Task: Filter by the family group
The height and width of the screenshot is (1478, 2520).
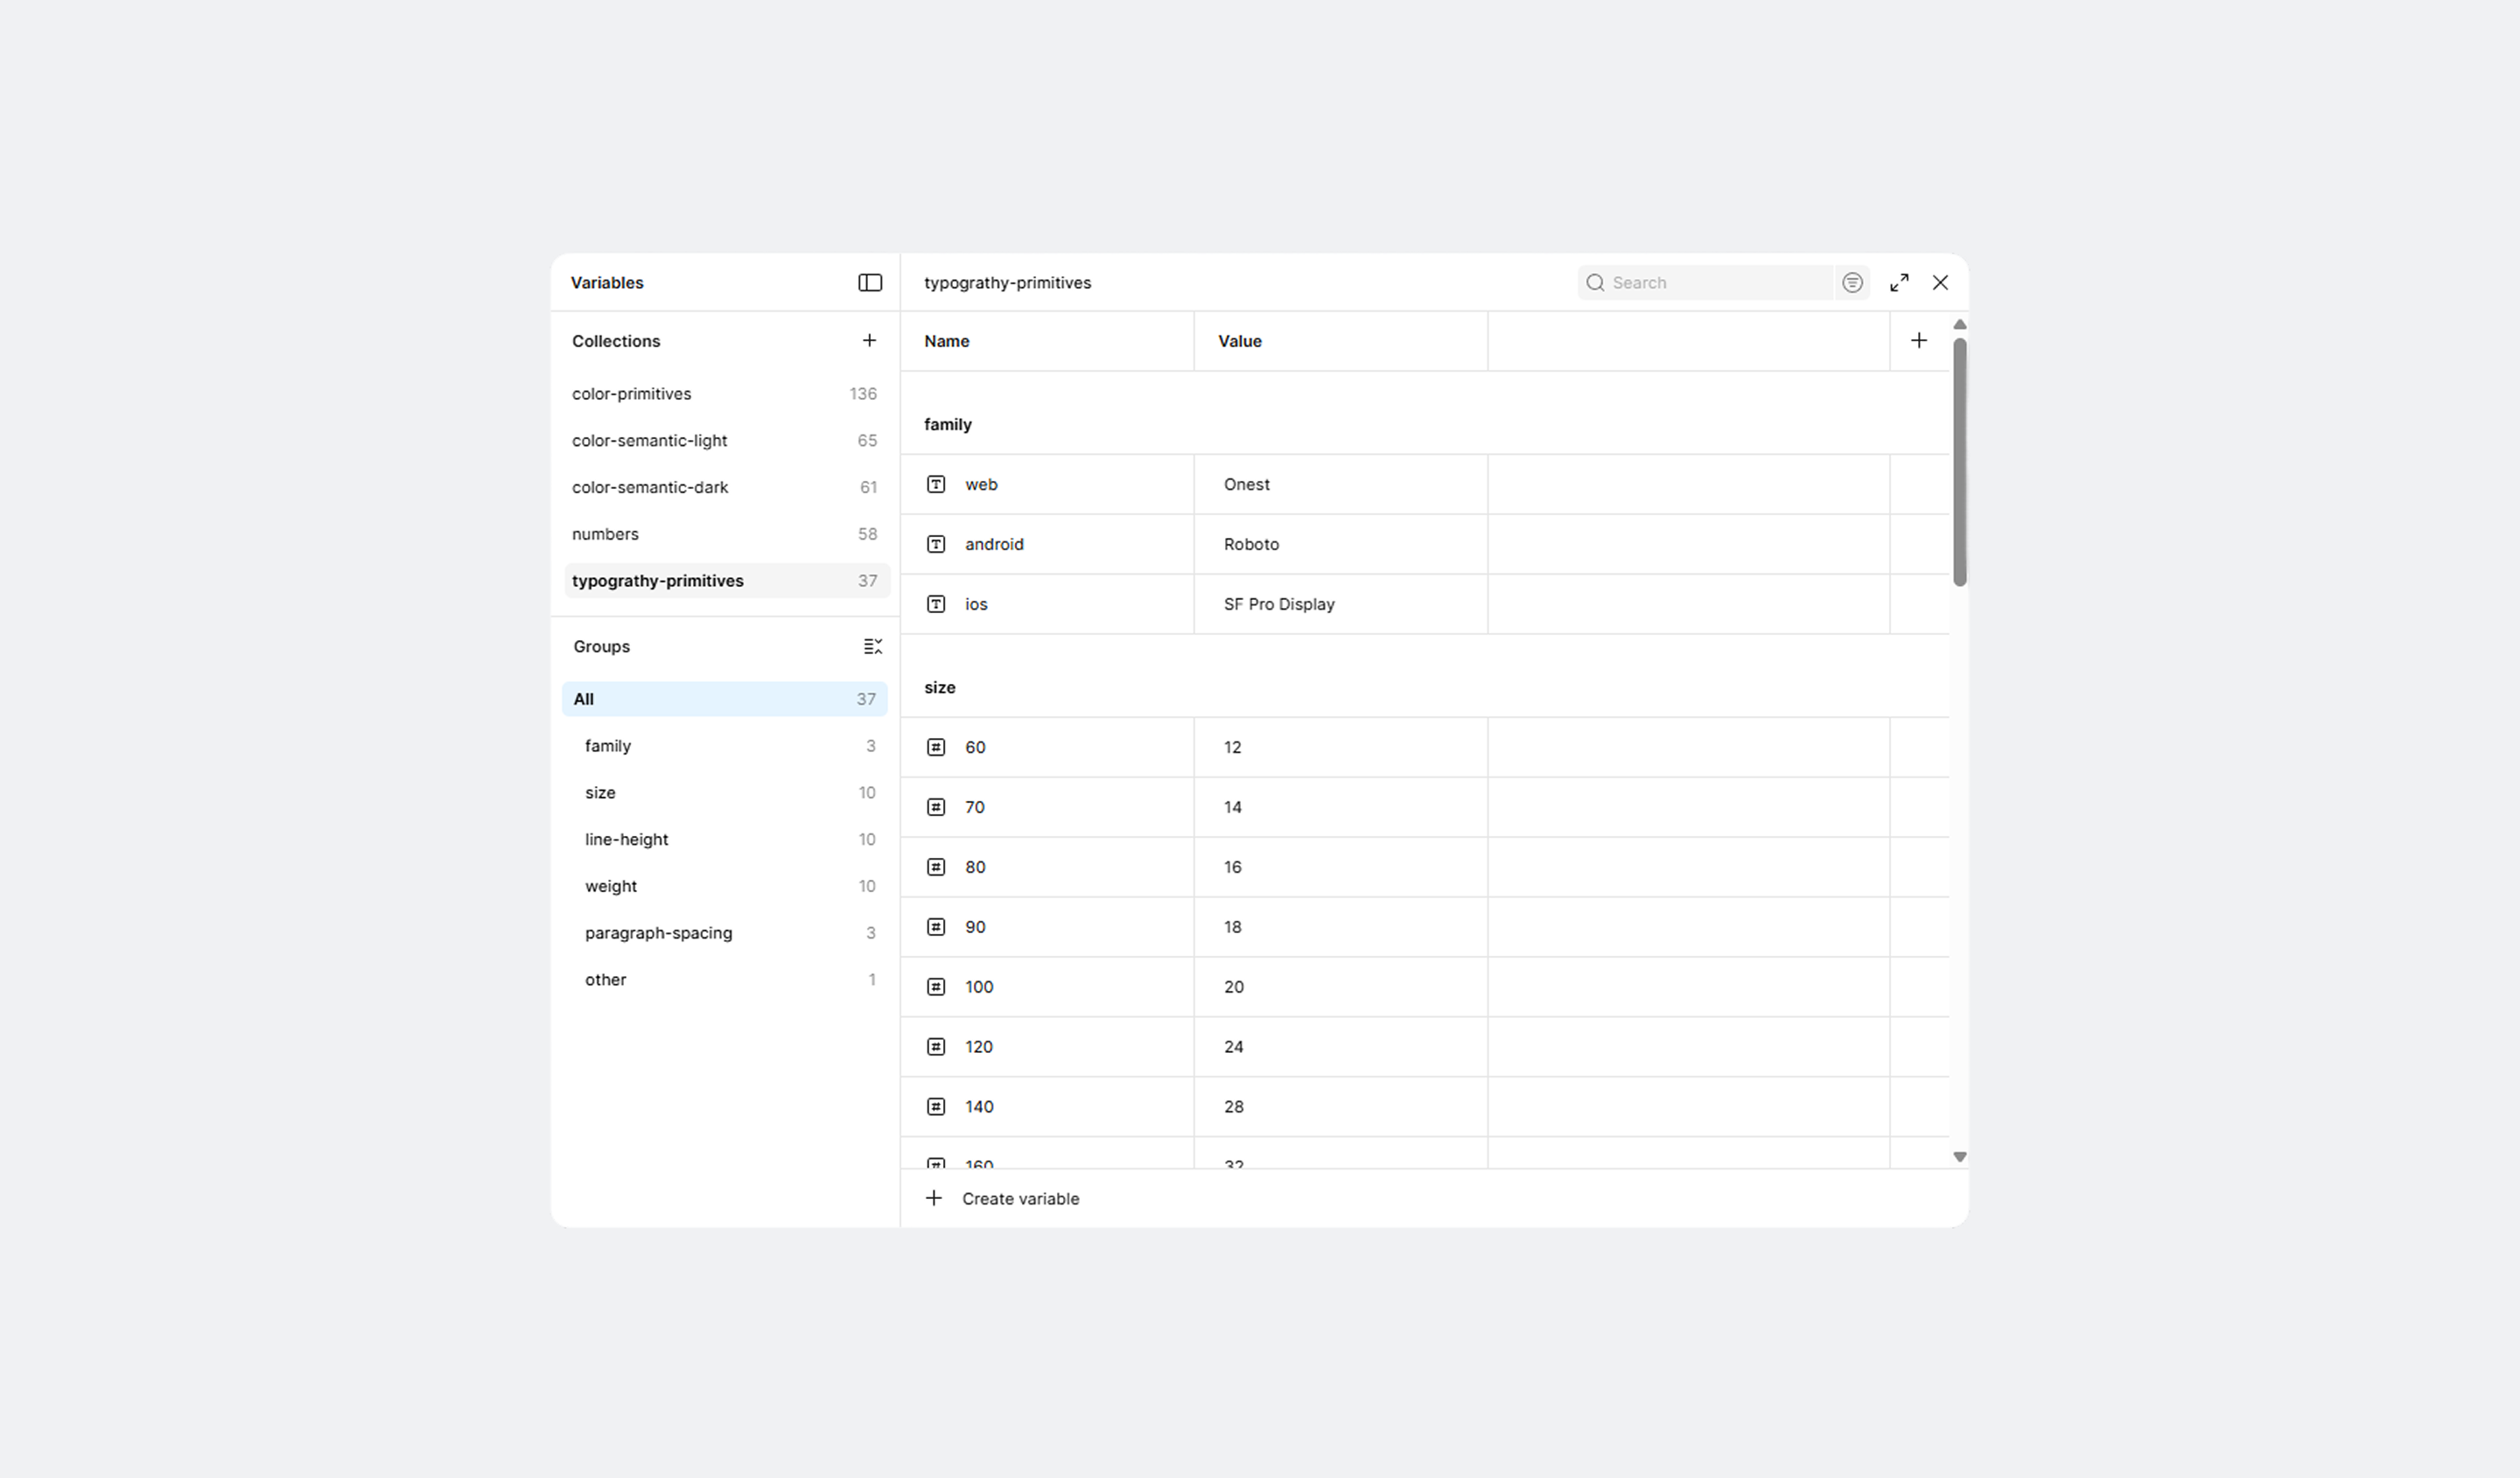Action: (725, 747)
